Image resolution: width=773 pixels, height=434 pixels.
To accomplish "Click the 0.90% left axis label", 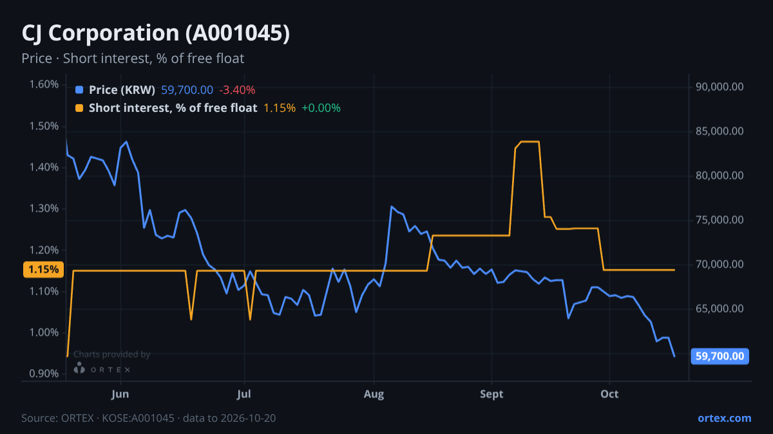I will coord(44,374).
